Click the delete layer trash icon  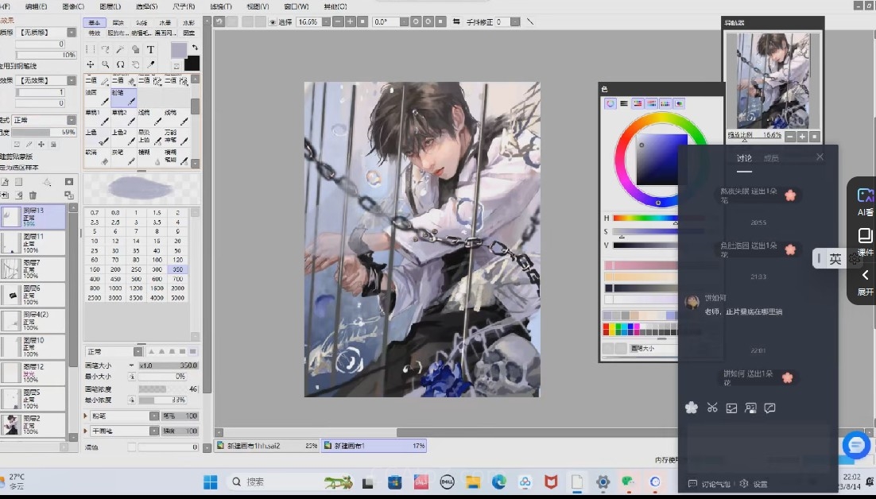[33, 195]
